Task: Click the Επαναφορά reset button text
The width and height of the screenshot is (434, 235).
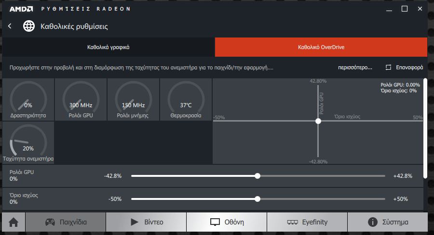Action: pos(409,67)
